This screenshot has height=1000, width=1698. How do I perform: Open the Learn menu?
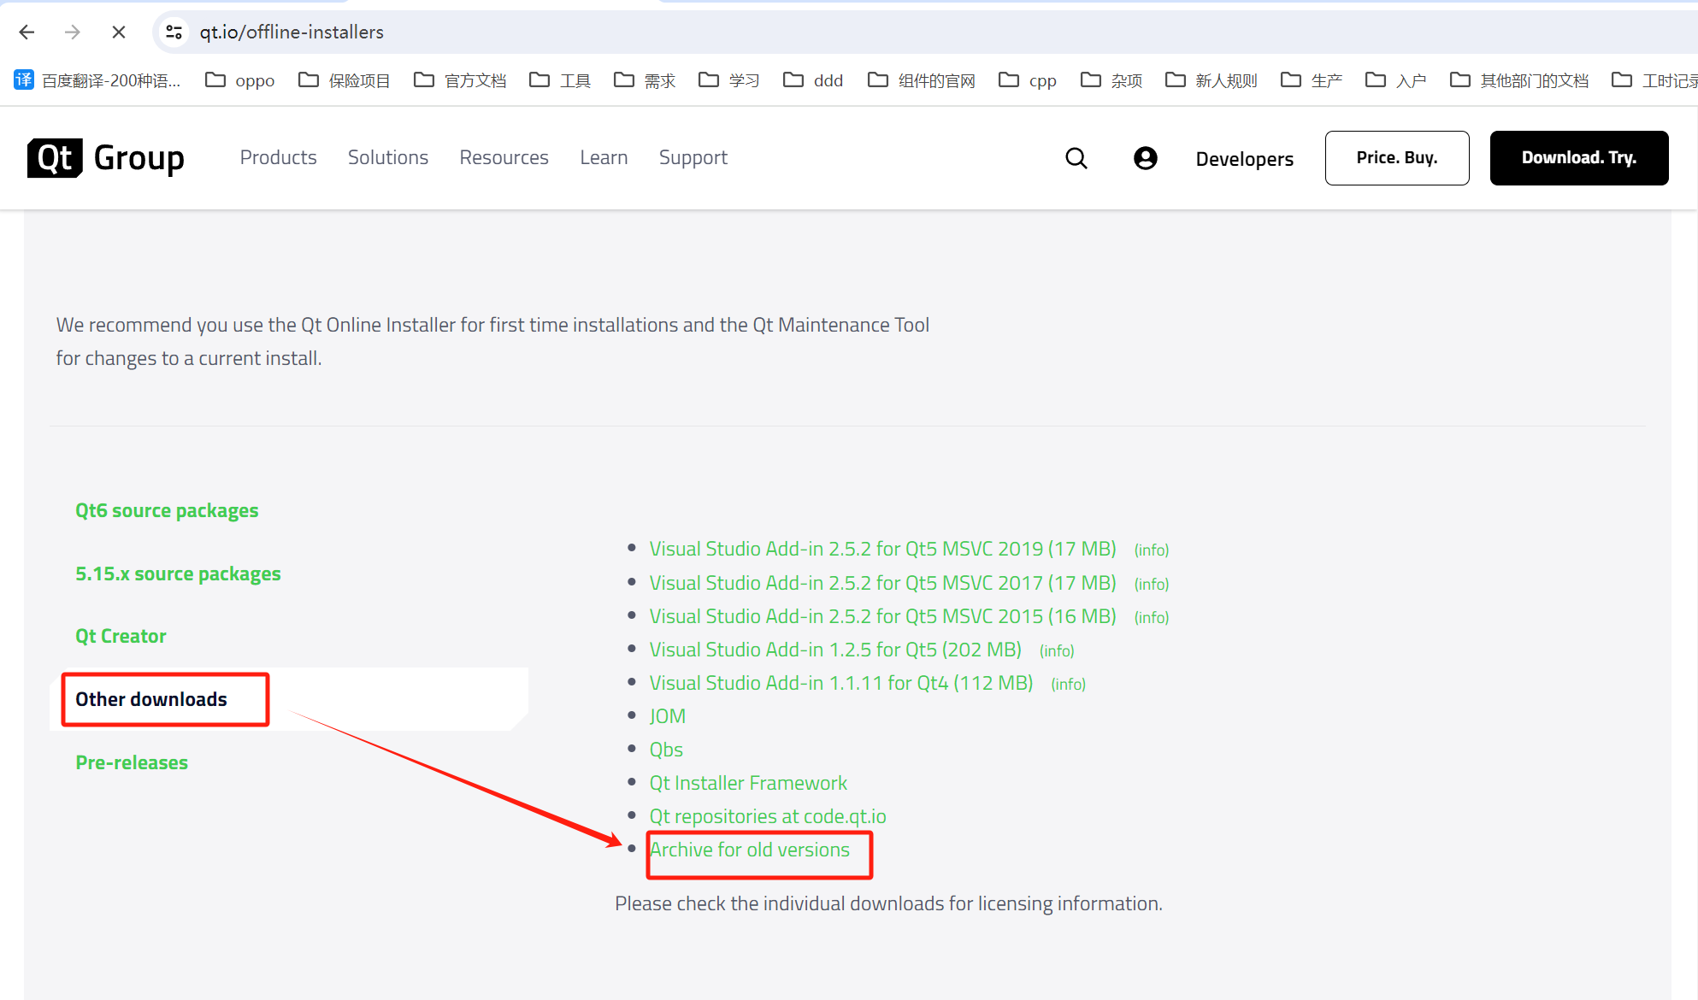tap(604, 158)
